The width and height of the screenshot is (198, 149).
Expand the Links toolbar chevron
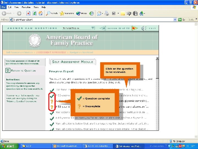tap(196, 19)
